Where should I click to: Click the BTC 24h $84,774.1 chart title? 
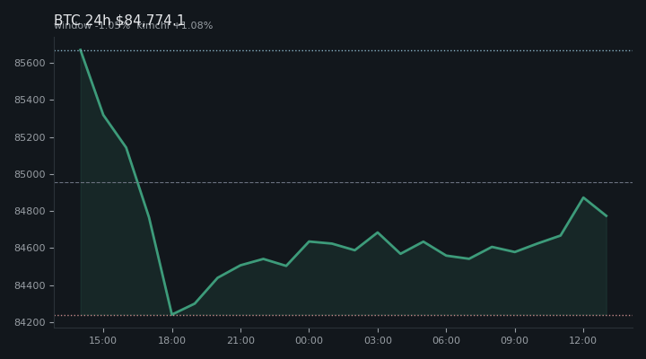pos(119,20)
